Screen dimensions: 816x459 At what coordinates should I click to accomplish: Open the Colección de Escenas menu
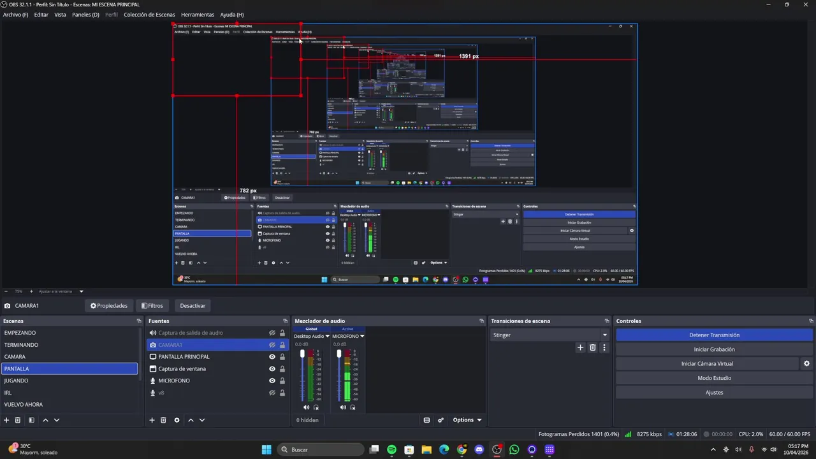(149, 15)
